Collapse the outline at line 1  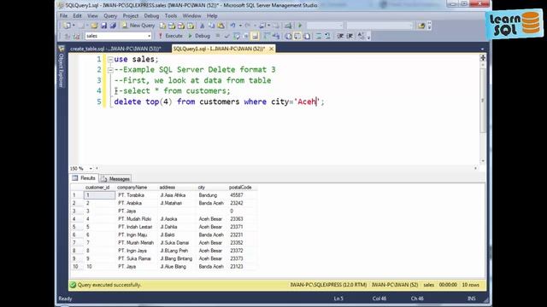click(110, 60)
